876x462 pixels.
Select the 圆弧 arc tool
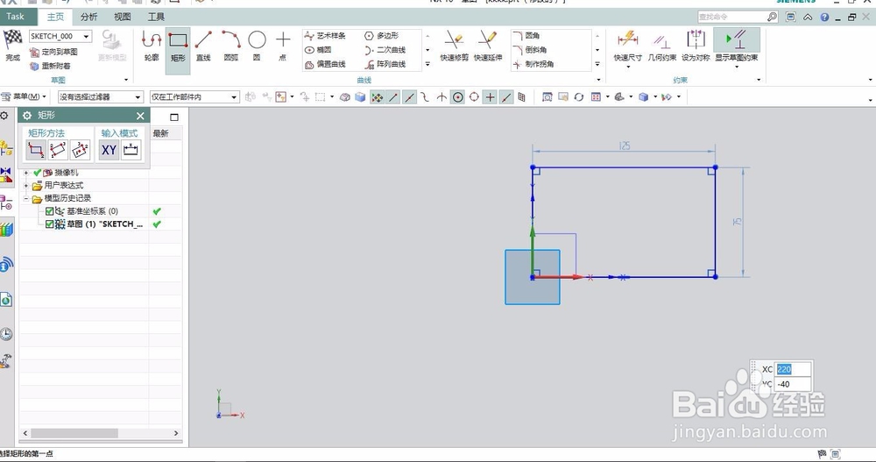tap(230, 46)
